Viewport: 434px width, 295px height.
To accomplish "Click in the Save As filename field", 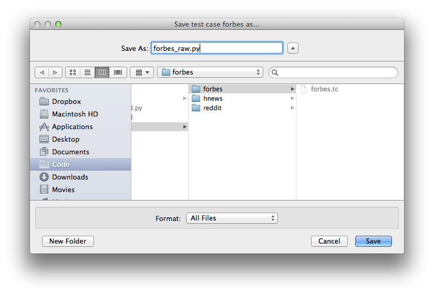I will [x=217, y=48].
